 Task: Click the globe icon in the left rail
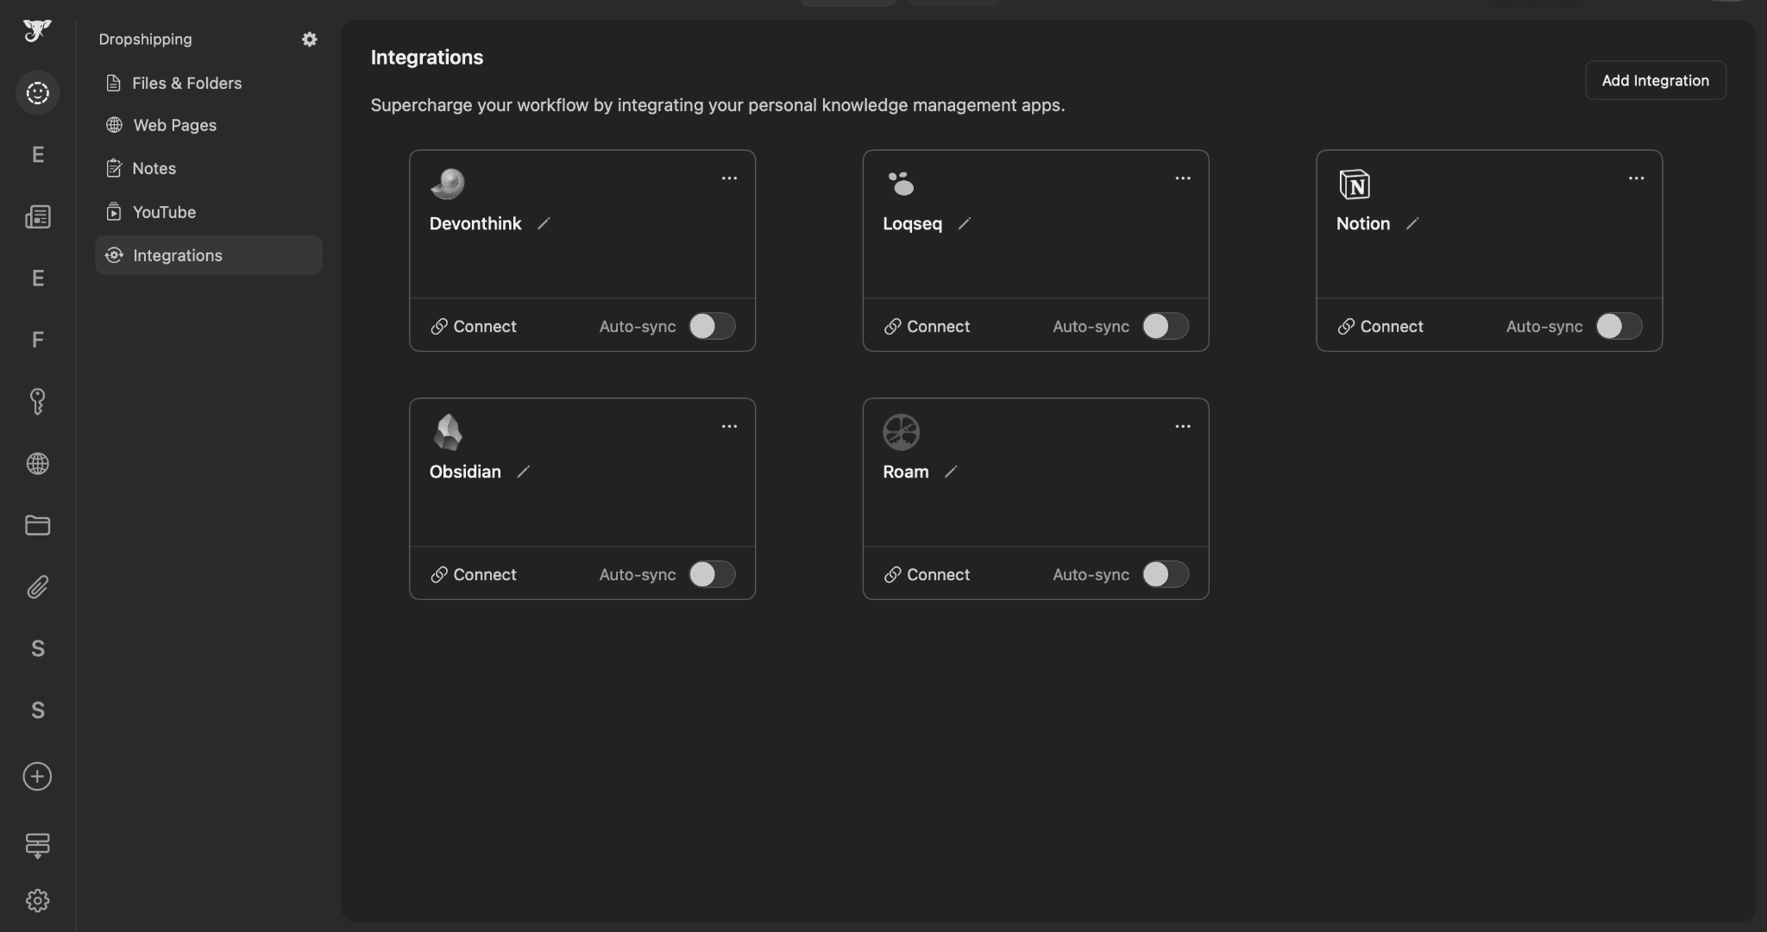click(x=37, y=464)
